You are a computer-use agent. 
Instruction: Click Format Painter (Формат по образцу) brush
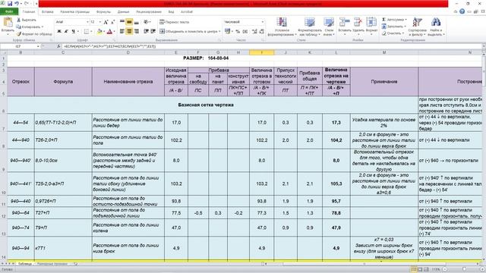click(x=19, y=33)
